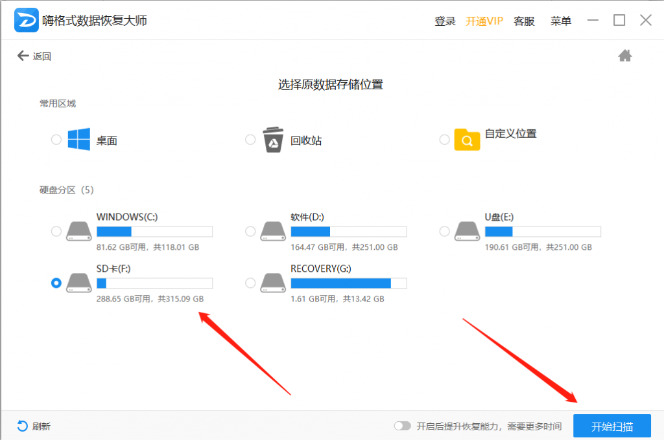Select the 自定义位置 radio button
The width and height of the screenshot is (664, 440).
tap(444, 140)
